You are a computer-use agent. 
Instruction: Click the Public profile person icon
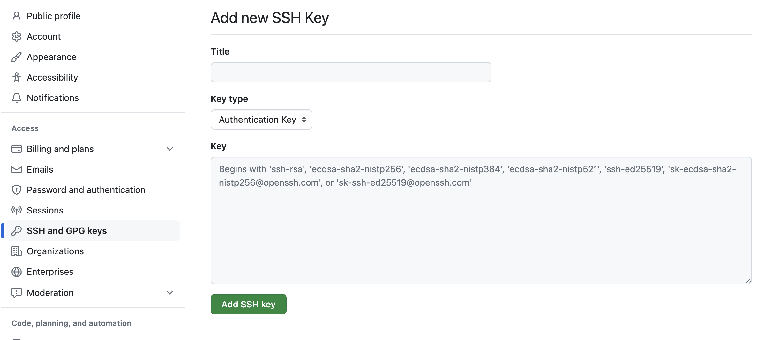17,16
